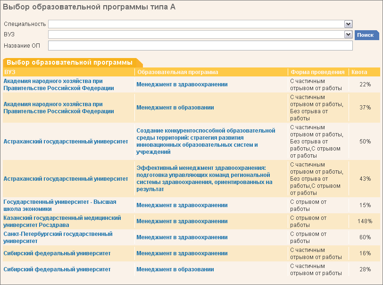The image size is (383, 285).
Task: Open Менеджмент в здравоохранении link in 22% row
Action: pyautogui.click(x=182, y=84)
